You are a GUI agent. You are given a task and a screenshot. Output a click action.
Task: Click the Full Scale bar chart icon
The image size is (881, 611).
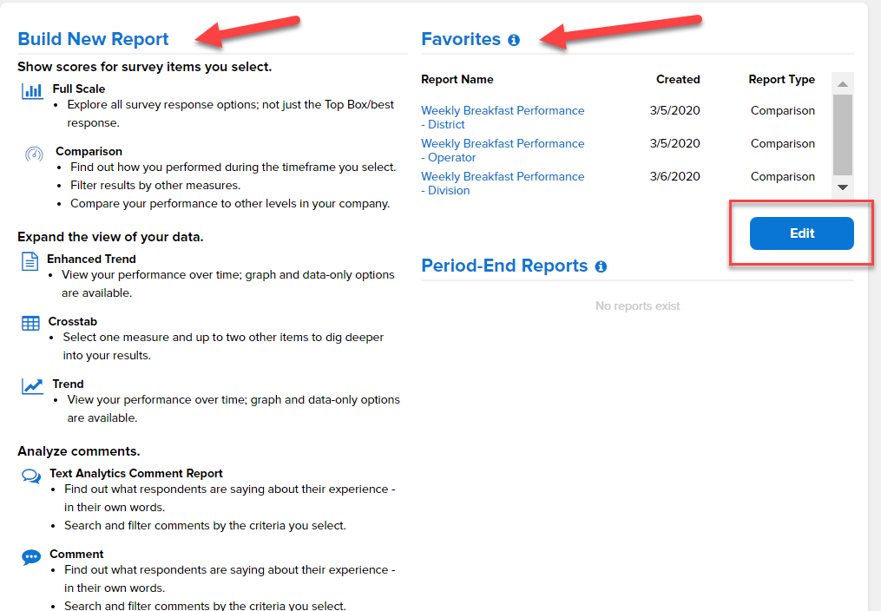[x=32, y=91]
